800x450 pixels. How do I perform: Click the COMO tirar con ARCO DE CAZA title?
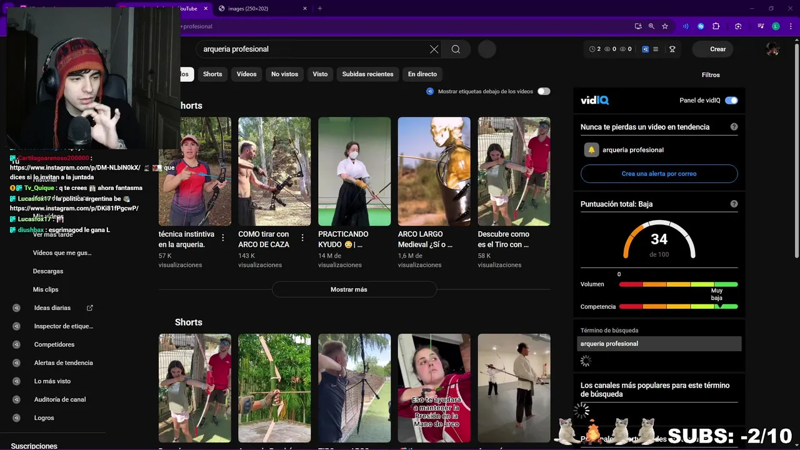point(264,239)
